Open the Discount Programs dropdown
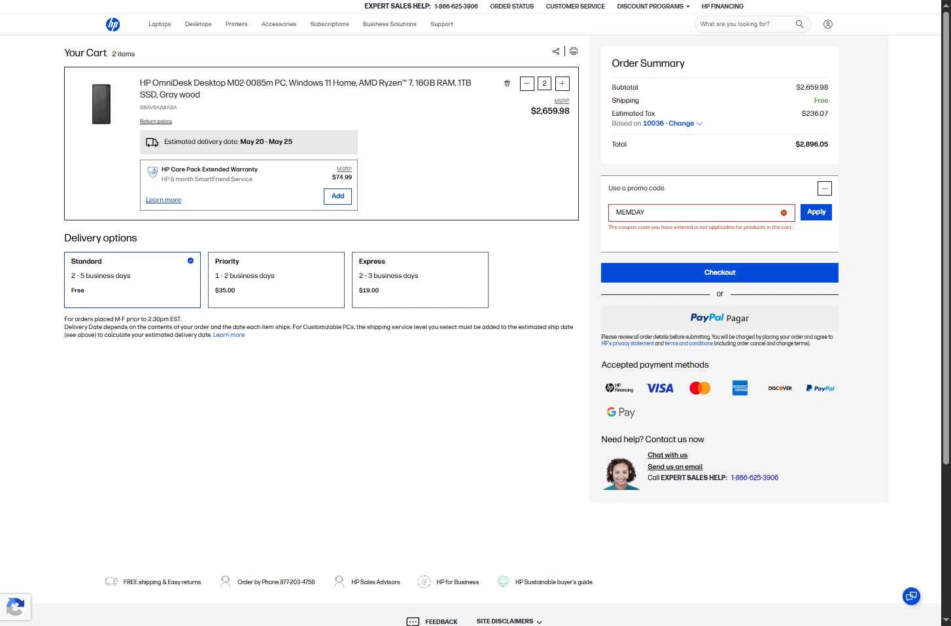The height and width of the screenshot is (626, 951). click(653, 7)
